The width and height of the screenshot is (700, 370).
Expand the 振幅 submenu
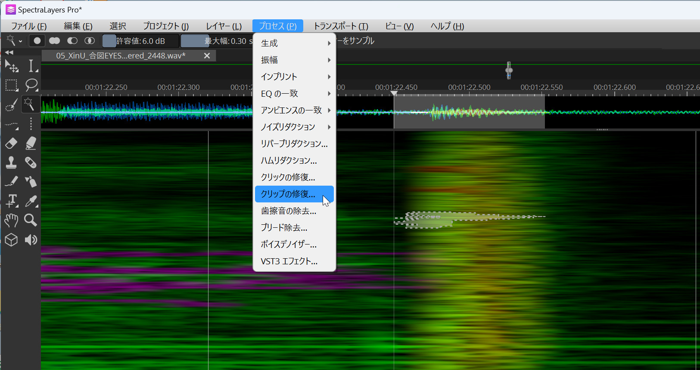(x=294, y=60)
